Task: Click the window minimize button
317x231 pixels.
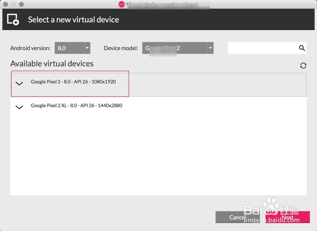Action: [13, 4]
